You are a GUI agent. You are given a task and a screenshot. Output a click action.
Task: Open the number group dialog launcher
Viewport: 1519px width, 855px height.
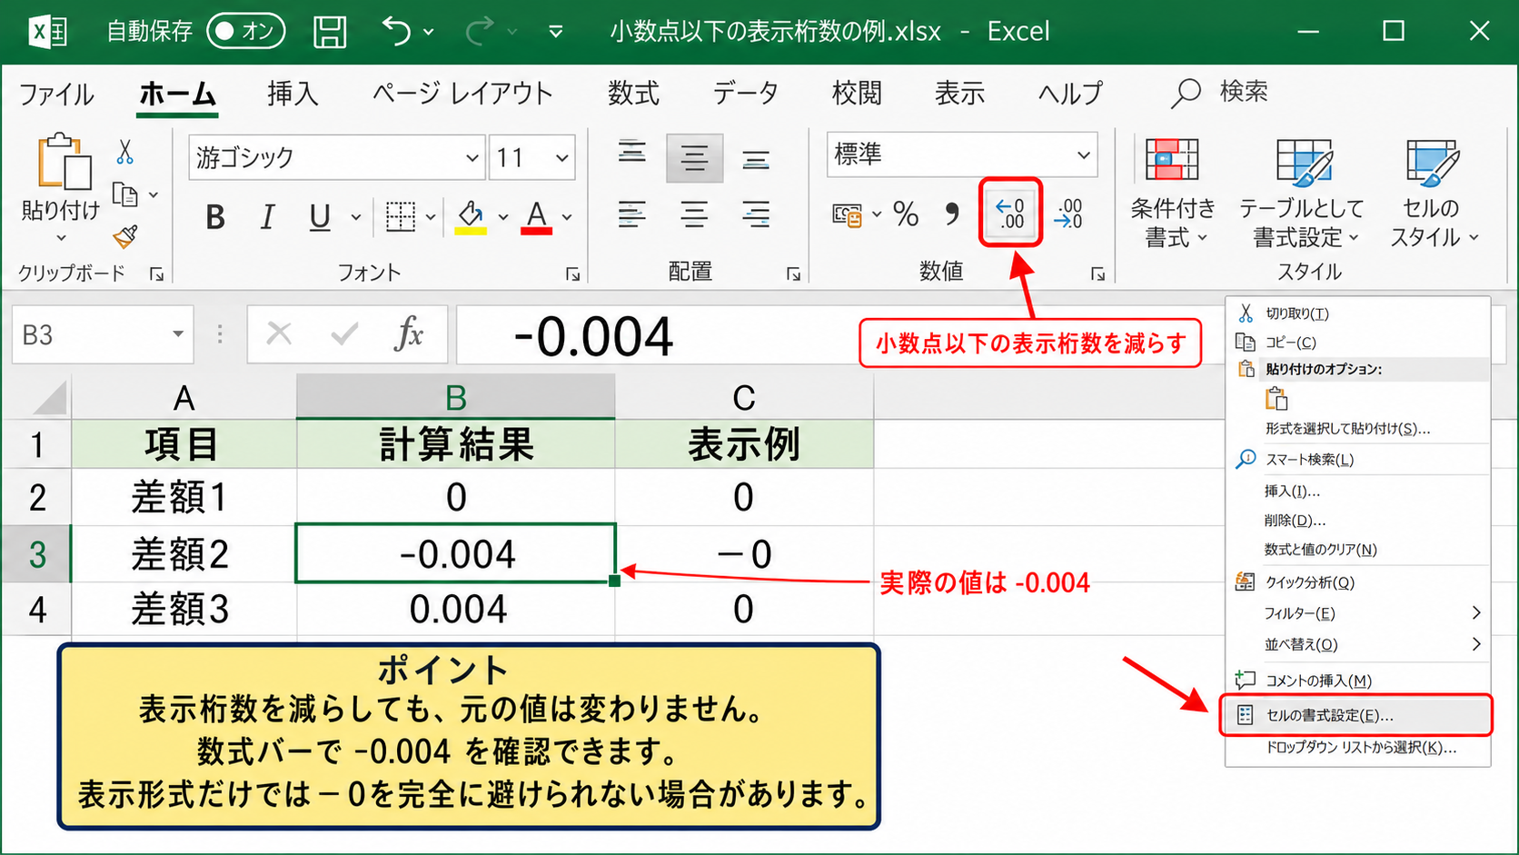tap(1097, 273)
